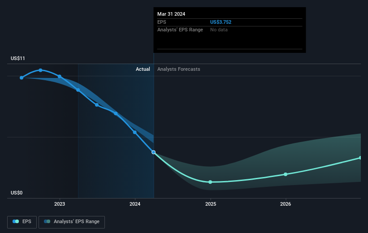Click the 2026 x-axis label

286,204
